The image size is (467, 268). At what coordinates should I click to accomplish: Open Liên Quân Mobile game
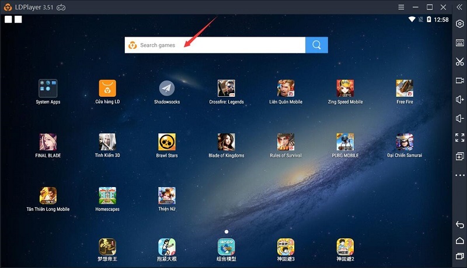click(x=286, y=88)
